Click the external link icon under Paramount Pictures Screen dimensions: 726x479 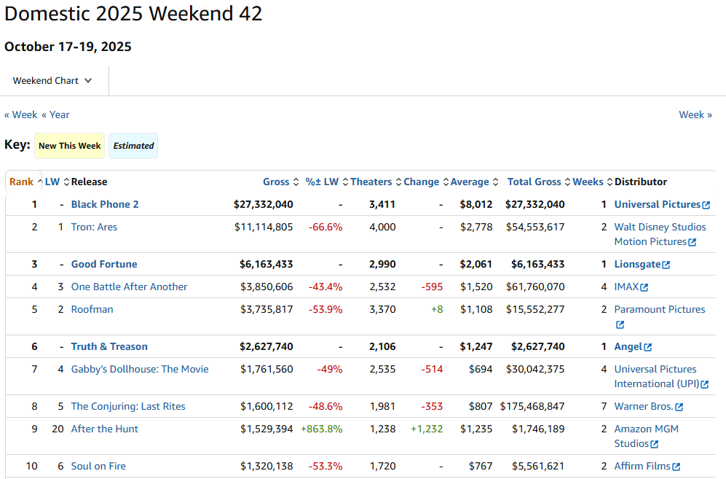pos(620,324)
